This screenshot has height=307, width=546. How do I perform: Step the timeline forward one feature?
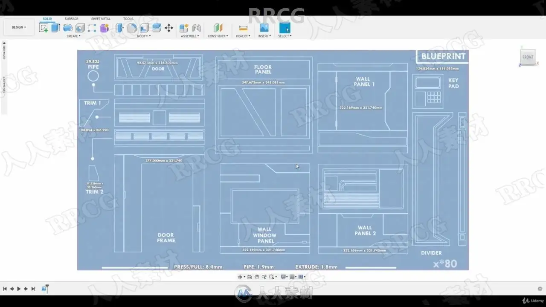(x=26, y=289)
